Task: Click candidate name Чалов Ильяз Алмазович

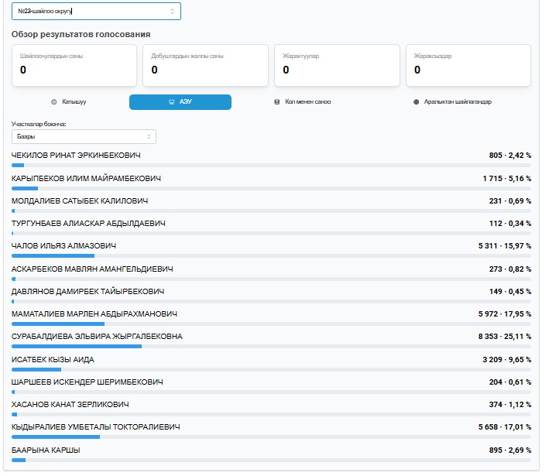Action: [x=63, y=246]
